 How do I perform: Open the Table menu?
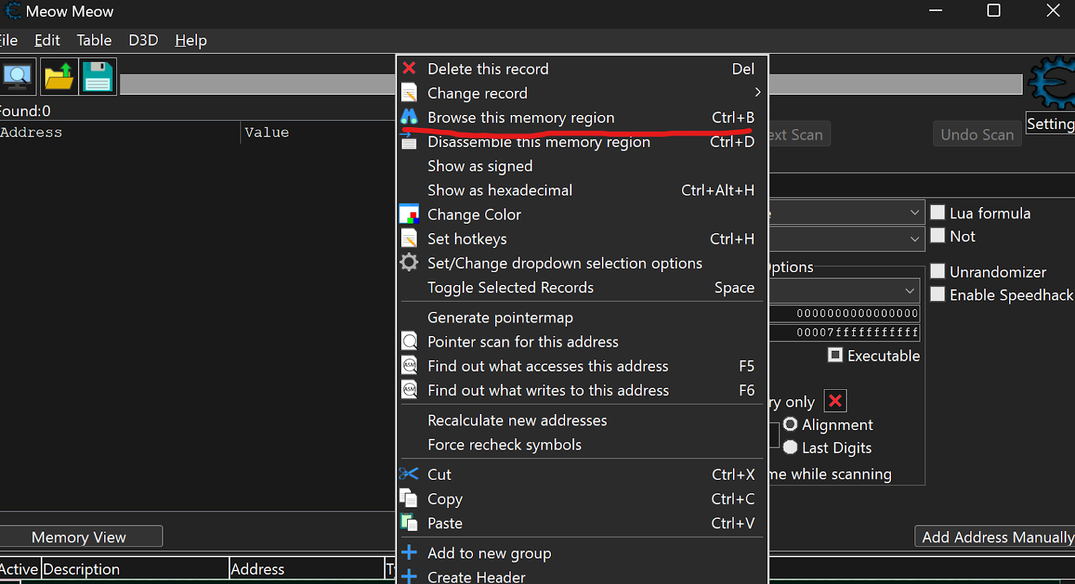pyautogui.click(x=94, y=40)
